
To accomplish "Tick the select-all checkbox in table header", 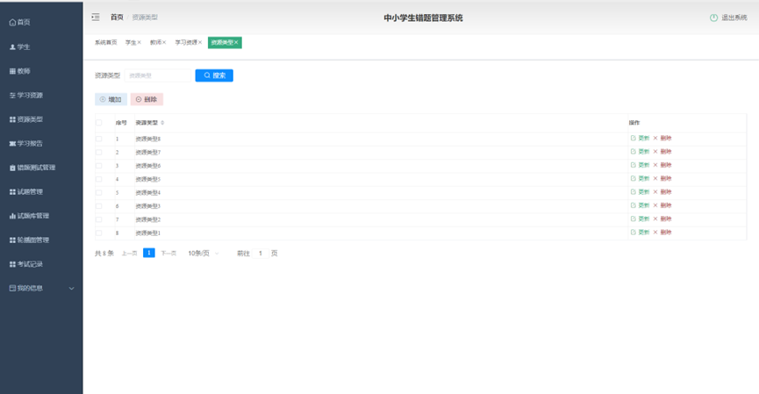I will [99, 123].
